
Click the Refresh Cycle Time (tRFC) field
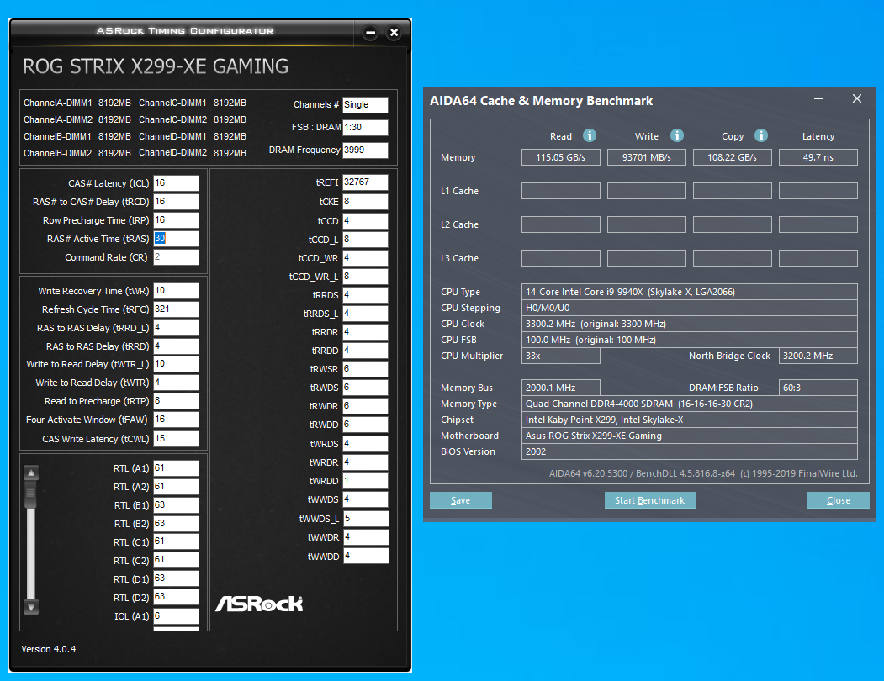coord(176,309)
